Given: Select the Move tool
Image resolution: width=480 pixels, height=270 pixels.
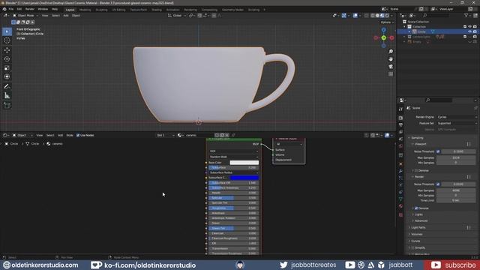Looking at the screenshot, I should pos(7,50).
